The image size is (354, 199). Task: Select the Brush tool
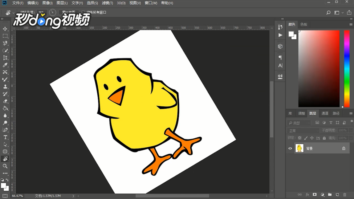click(x=5, y=79)
